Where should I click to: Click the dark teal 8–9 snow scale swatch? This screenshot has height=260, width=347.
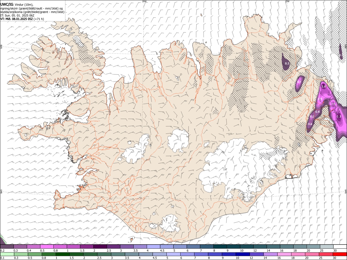[220, 246]
